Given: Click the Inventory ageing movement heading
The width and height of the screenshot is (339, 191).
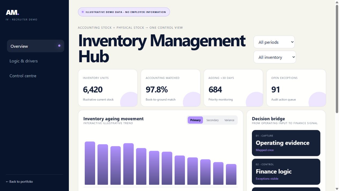Looking at the screenshot, I should coord(113,119).
